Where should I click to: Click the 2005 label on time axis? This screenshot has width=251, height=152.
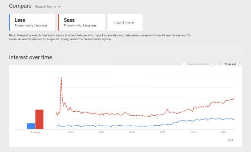[71, 132]
